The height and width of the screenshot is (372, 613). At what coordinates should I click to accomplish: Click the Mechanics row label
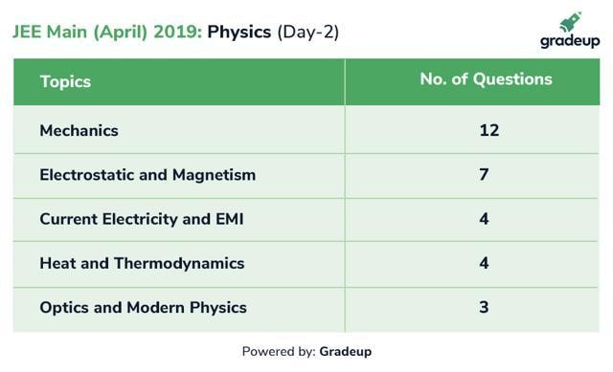[79, 130]
